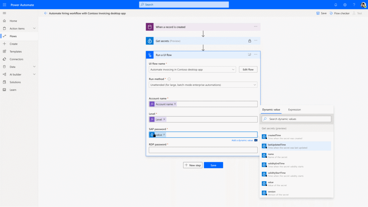Click the When a record is created trigger icon
Screen dimensions: 368x207
click(150, 27)
